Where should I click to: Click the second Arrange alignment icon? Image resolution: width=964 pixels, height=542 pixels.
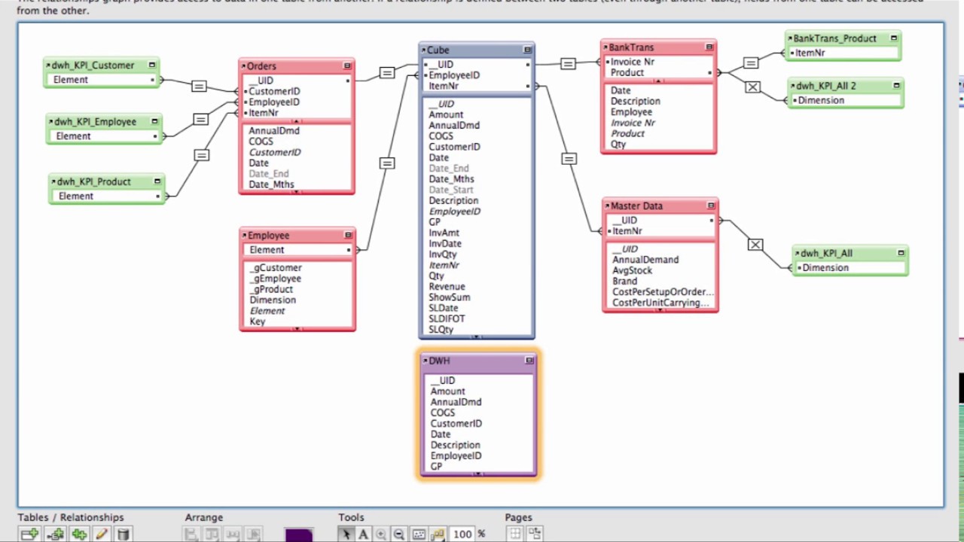coord(212,534)
